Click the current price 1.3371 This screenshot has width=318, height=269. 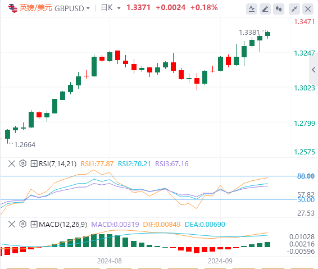point(138,8)
